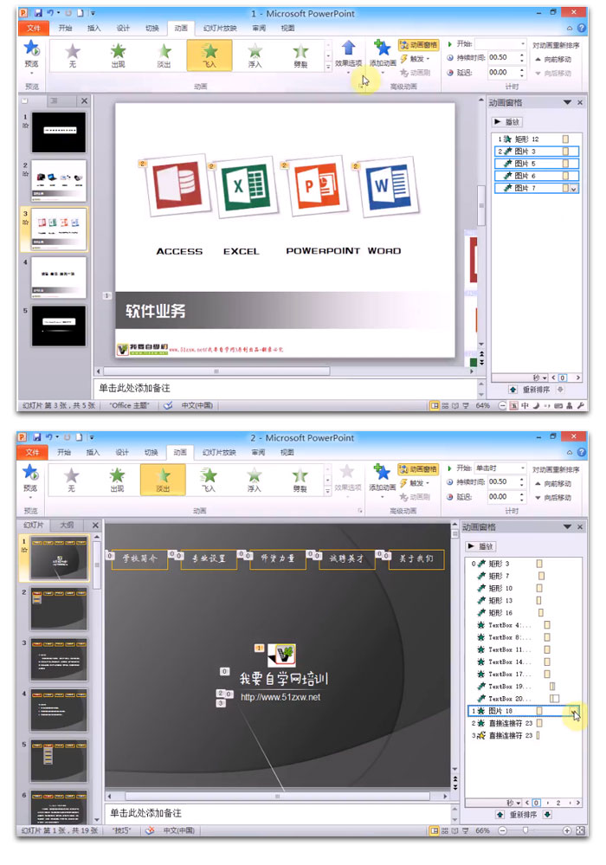Click zoom out minus in bottom status bar

click(x=502, y=830)
